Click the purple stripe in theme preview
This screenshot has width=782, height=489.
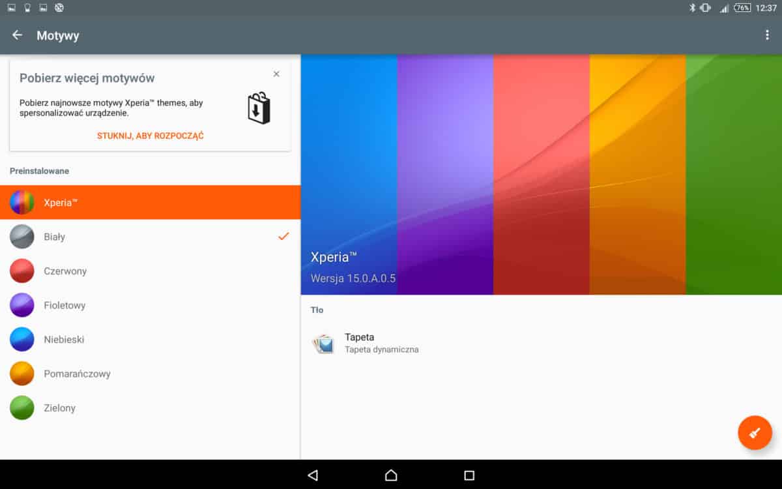445,175
